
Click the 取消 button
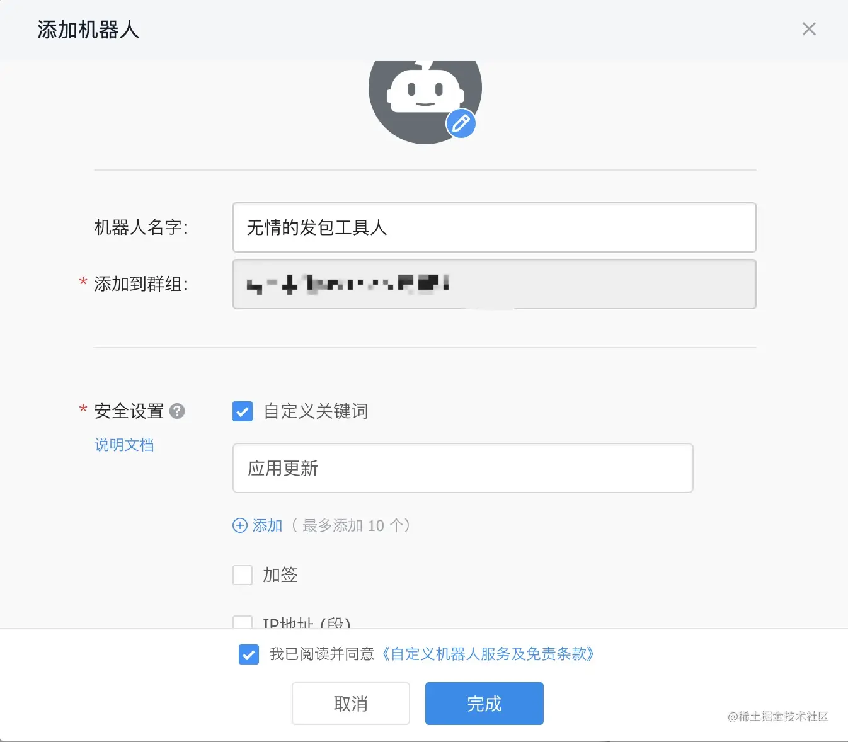[350, 704]
